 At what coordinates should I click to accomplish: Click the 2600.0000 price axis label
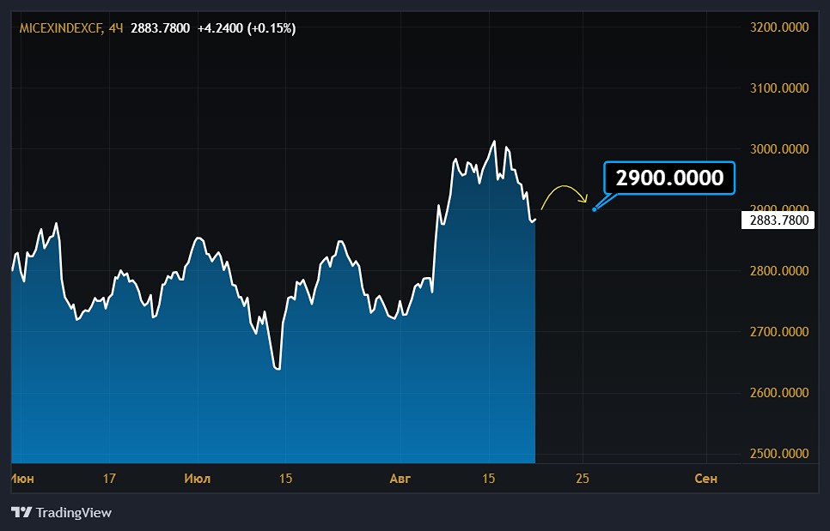point(779,393)
